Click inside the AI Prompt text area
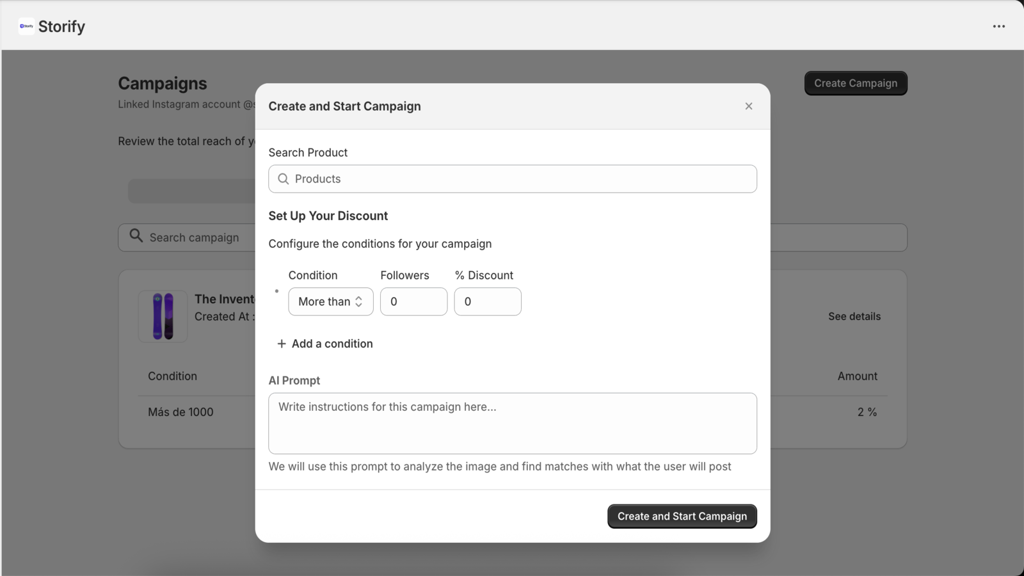The image size is (1024, 576). (512, 423)
